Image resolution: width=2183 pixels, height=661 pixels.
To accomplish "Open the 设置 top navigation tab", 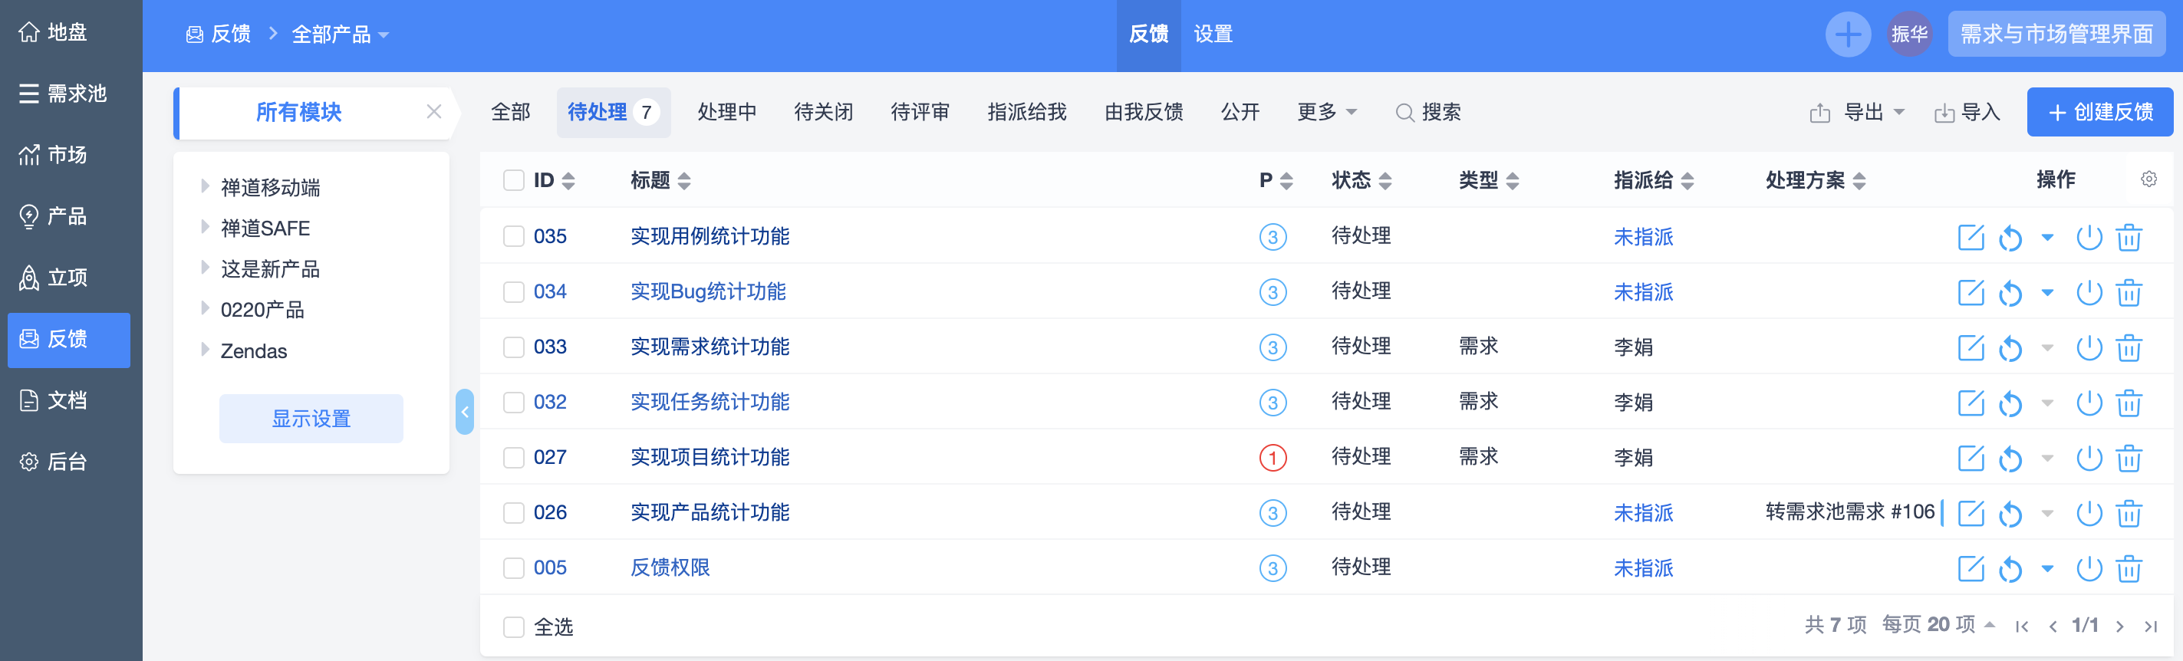I will tap(1213, 35).
